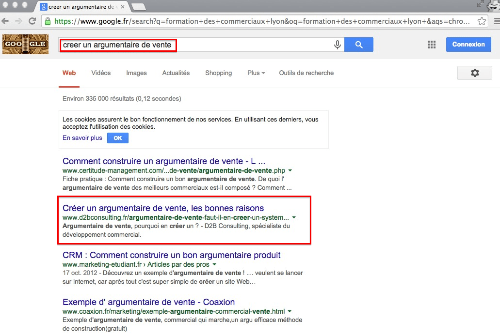This screenshot has width=500, height=336.
Task: Switch to Actualités results
Action: point(176,73)
